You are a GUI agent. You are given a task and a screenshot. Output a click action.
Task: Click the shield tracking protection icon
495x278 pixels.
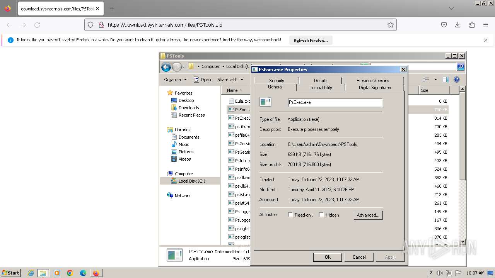pyautogui.click(x=90, y=25)
